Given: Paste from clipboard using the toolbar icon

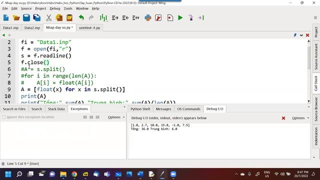Looking at the screenshot, I should coord(69,18).
